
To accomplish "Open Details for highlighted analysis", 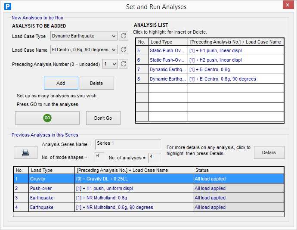I will pos(269,152).
